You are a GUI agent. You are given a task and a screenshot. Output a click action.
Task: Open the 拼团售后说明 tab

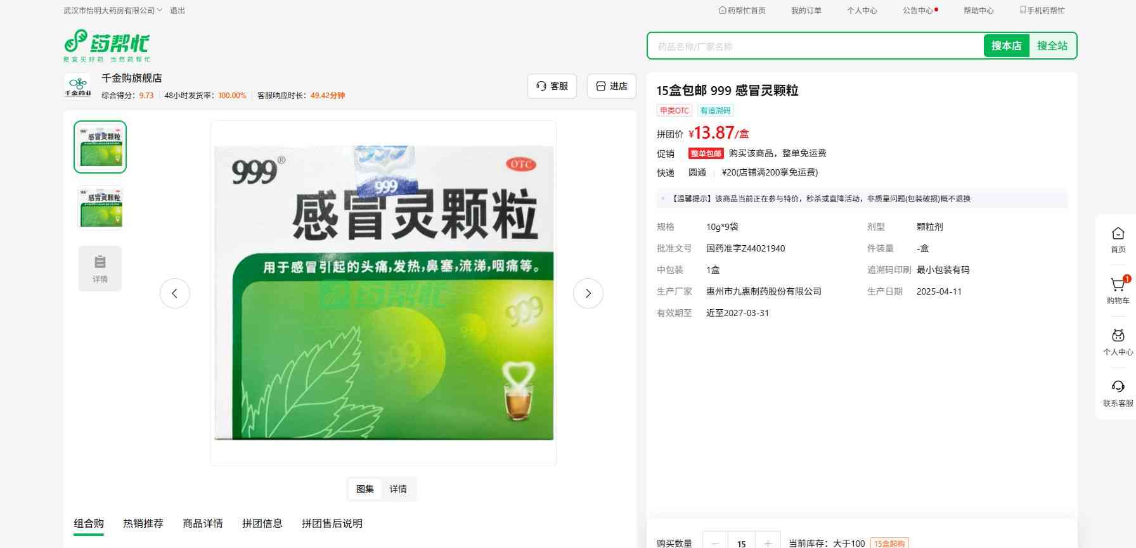tap(332, 523)
